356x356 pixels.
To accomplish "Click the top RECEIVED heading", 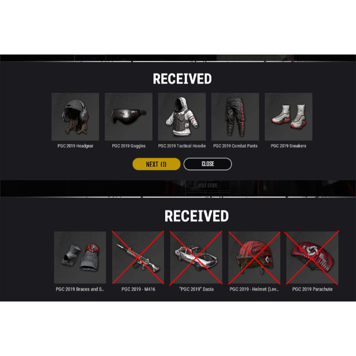I will [x=182, y=79].
